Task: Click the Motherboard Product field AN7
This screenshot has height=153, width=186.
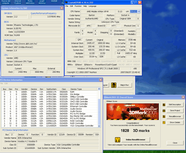Action: point(37,47)
